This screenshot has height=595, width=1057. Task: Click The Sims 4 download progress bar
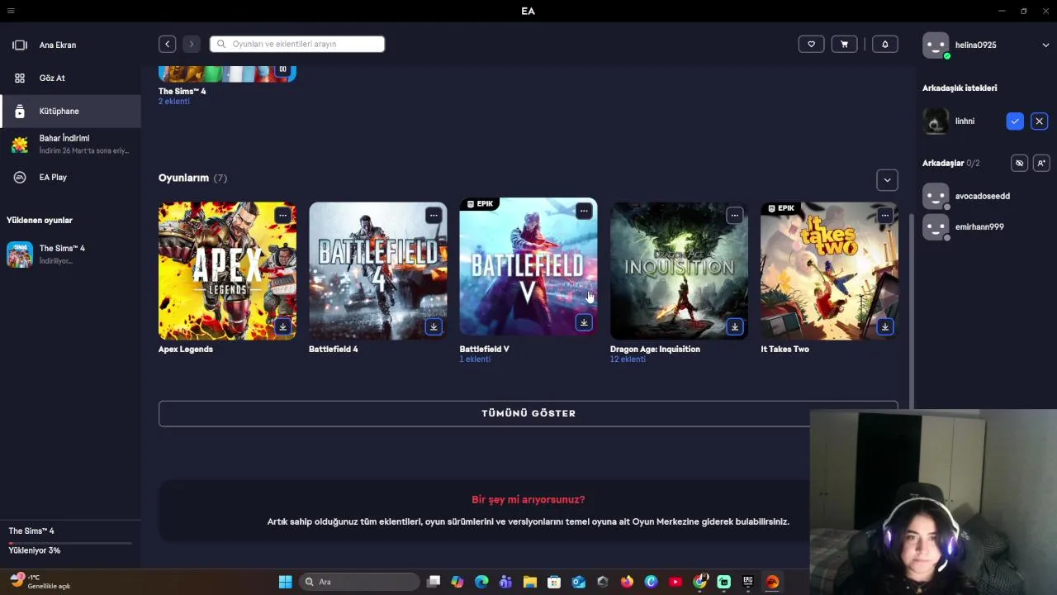70,543
